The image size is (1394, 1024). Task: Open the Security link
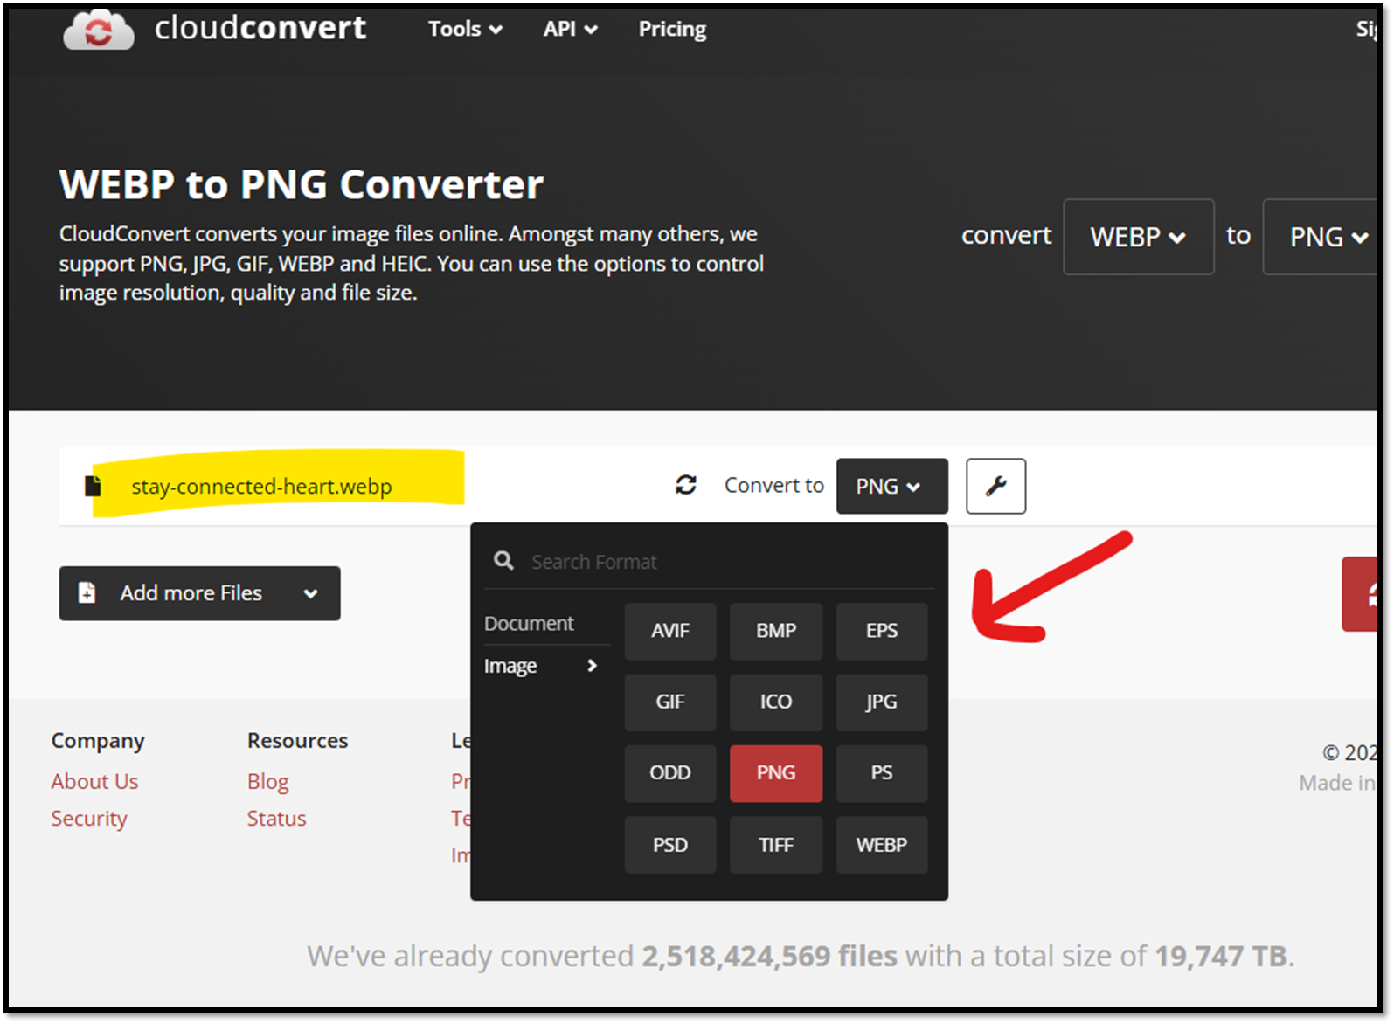click(x=89, y=819)
